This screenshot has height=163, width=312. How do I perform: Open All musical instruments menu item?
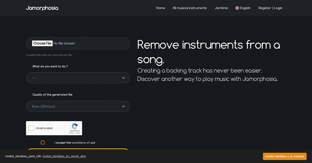(x=190, y=8)
